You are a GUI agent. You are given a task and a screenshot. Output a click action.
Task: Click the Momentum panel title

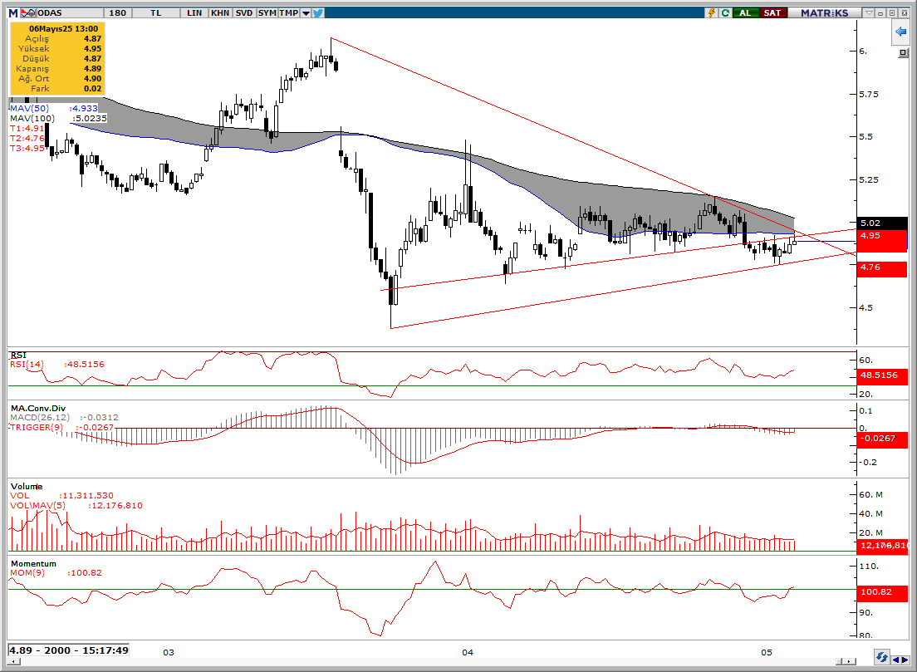tap(33, 563)
